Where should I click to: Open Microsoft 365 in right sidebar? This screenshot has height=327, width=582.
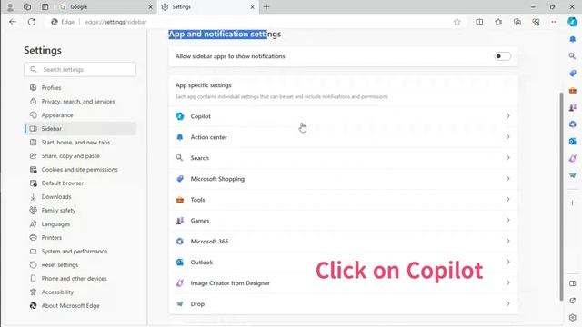[572, 124]
